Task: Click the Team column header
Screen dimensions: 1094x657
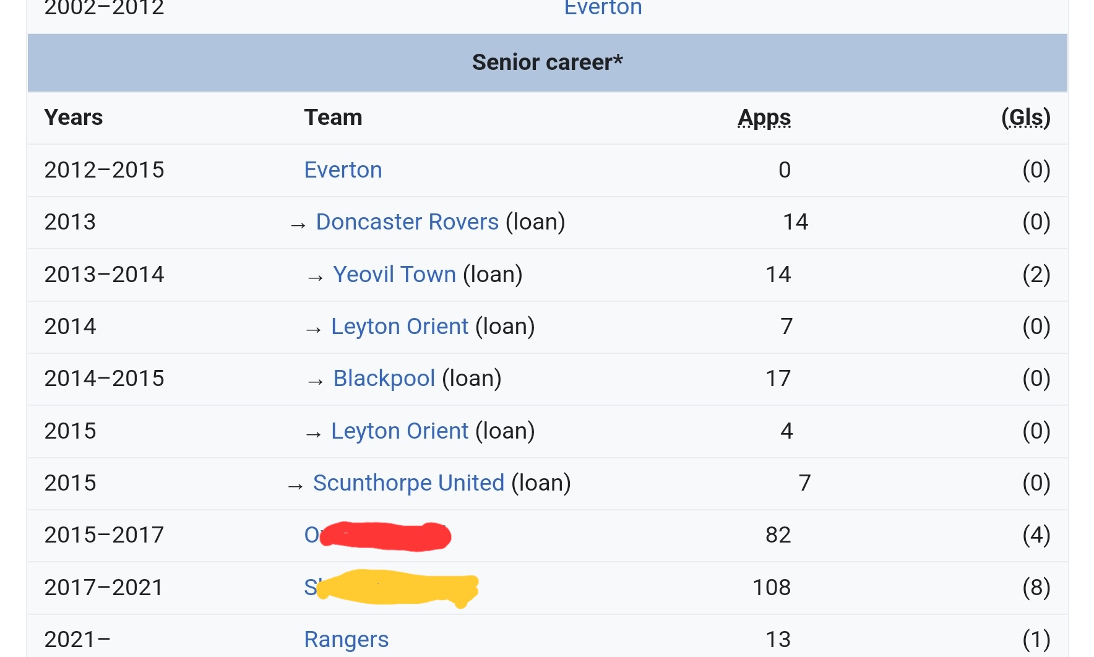Action: click(x=333, y=118)
